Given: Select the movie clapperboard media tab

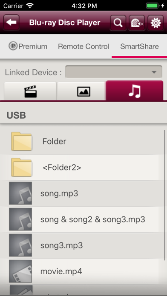Looking at the screenshot, I should pyautogui.click(x=30, y=91).
